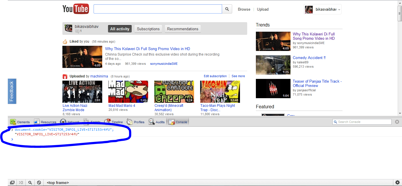
Task: Play the Kolaveri Di thumbnail in feed
Action: (82, 57)
